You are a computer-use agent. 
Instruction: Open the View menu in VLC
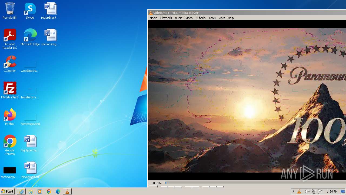point(222,18)
